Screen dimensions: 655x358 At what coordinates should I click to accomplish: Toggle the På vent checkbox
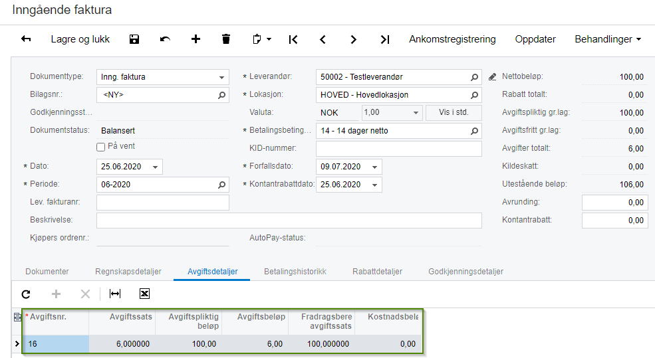tap(100, 147)
